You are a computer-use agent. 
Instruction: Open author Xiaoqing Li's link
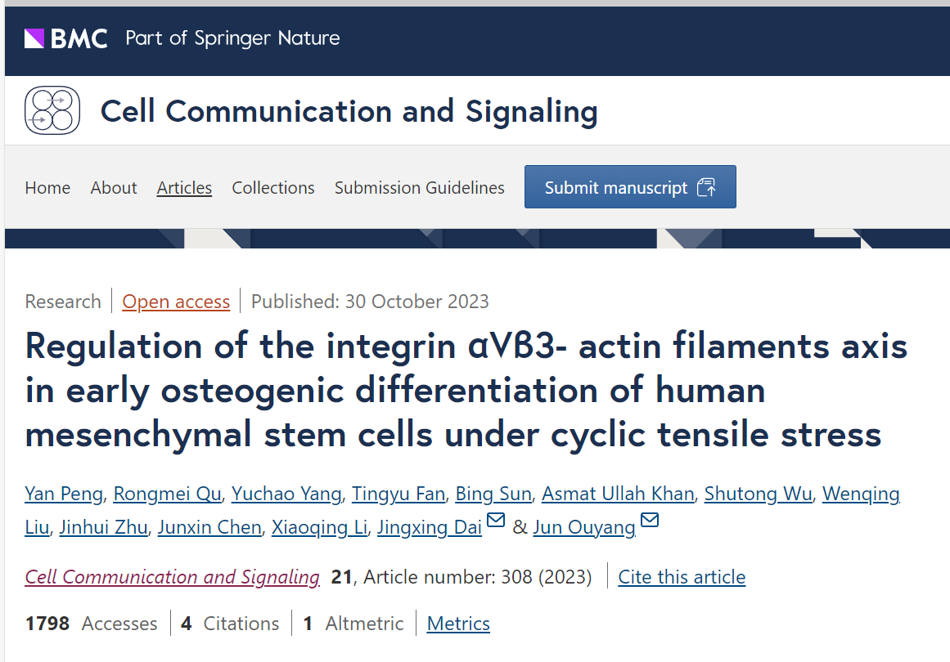[x=320, y=528]
